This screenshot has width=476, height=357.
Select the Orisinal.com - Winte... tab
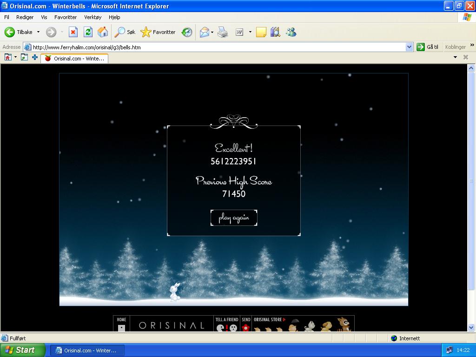(74, 58)
